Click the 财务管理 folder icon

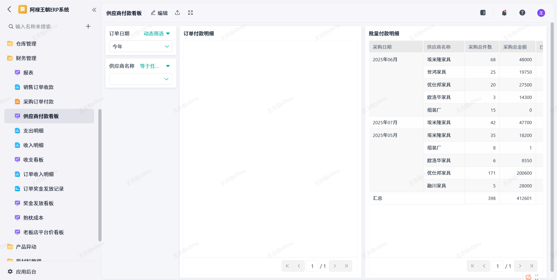pos(10,58)
